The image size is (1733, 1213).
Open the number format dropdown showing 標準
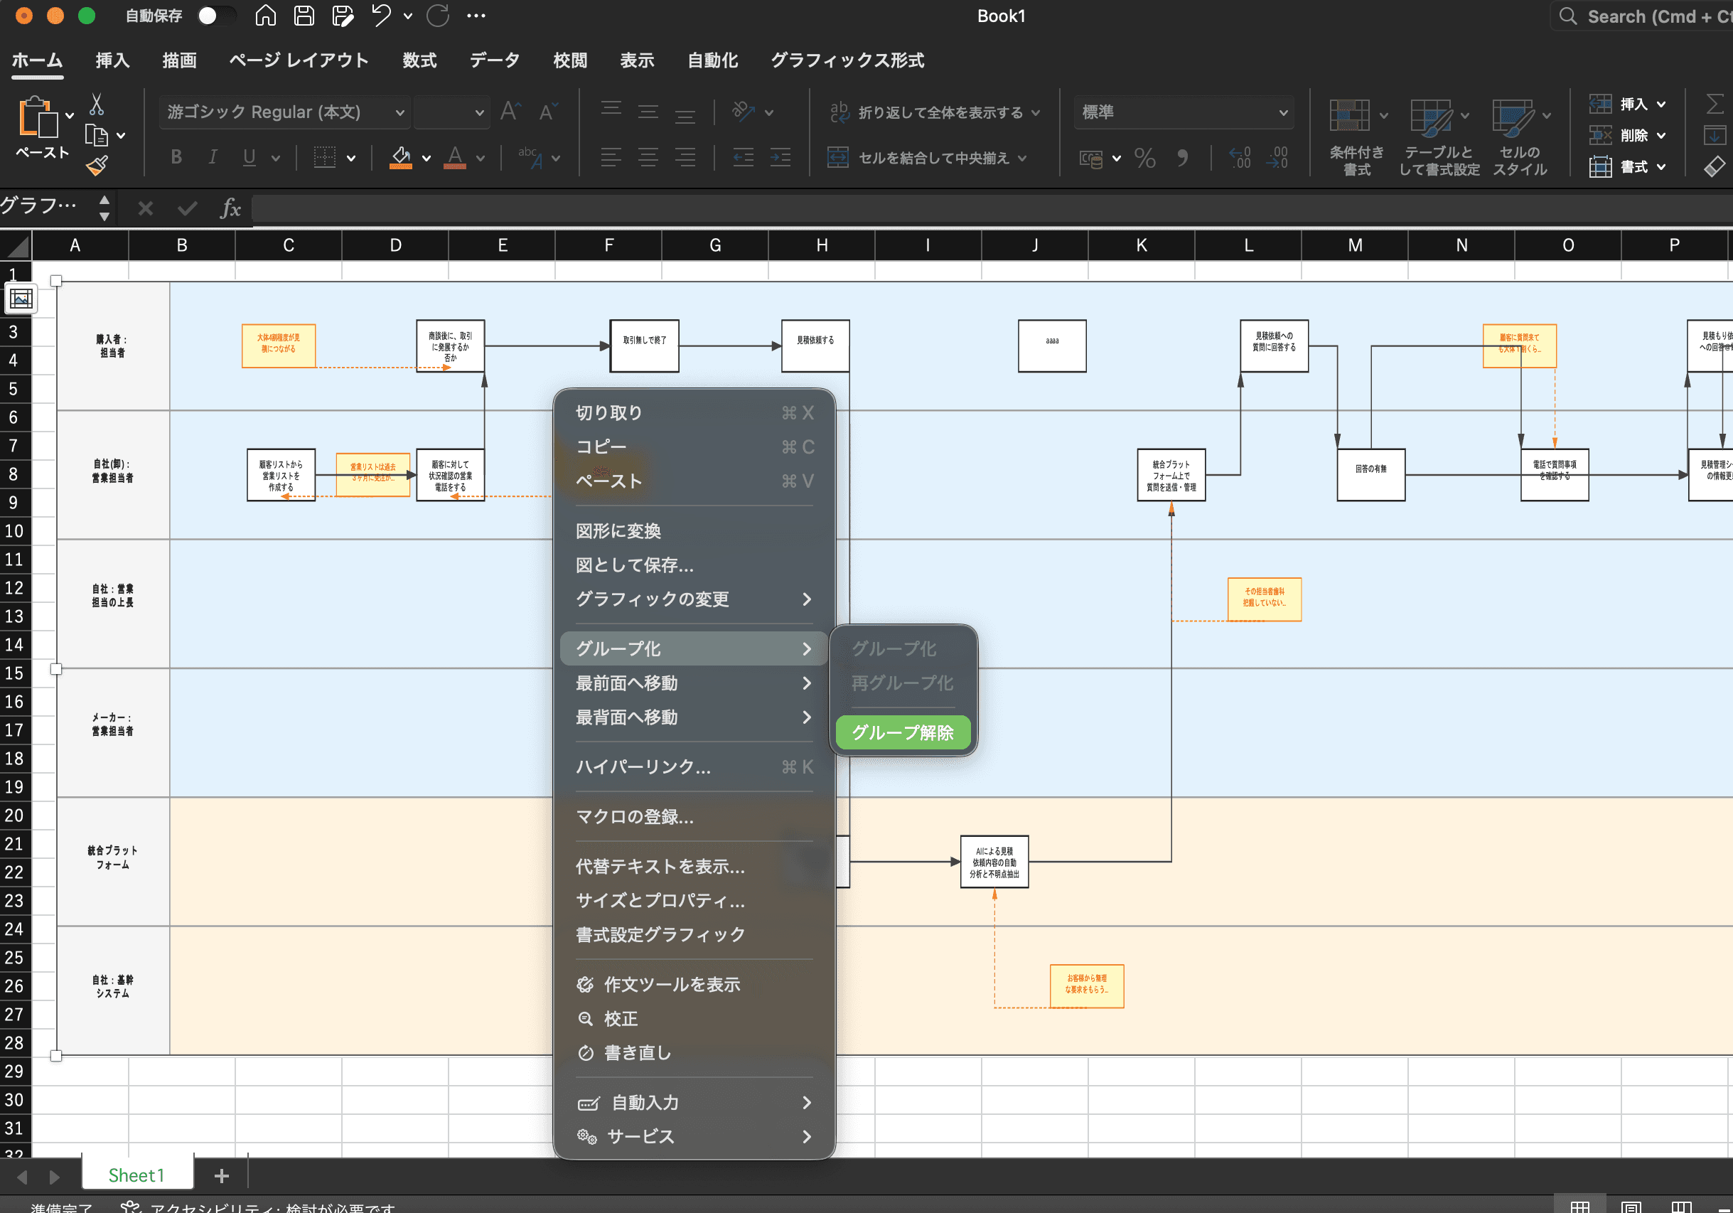(1183, 112)
